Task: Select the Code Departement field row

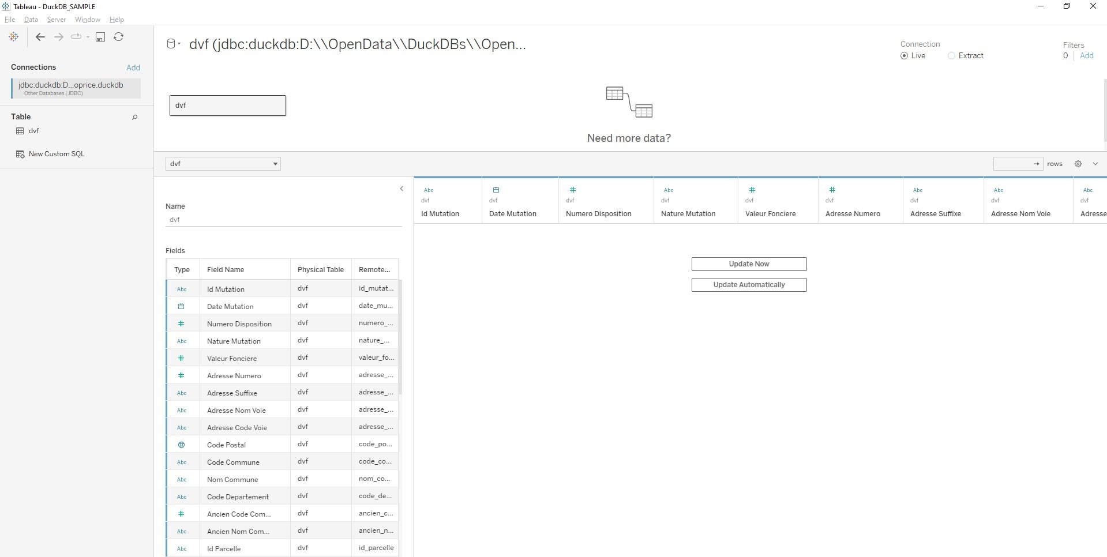Action: pos(282,496)
